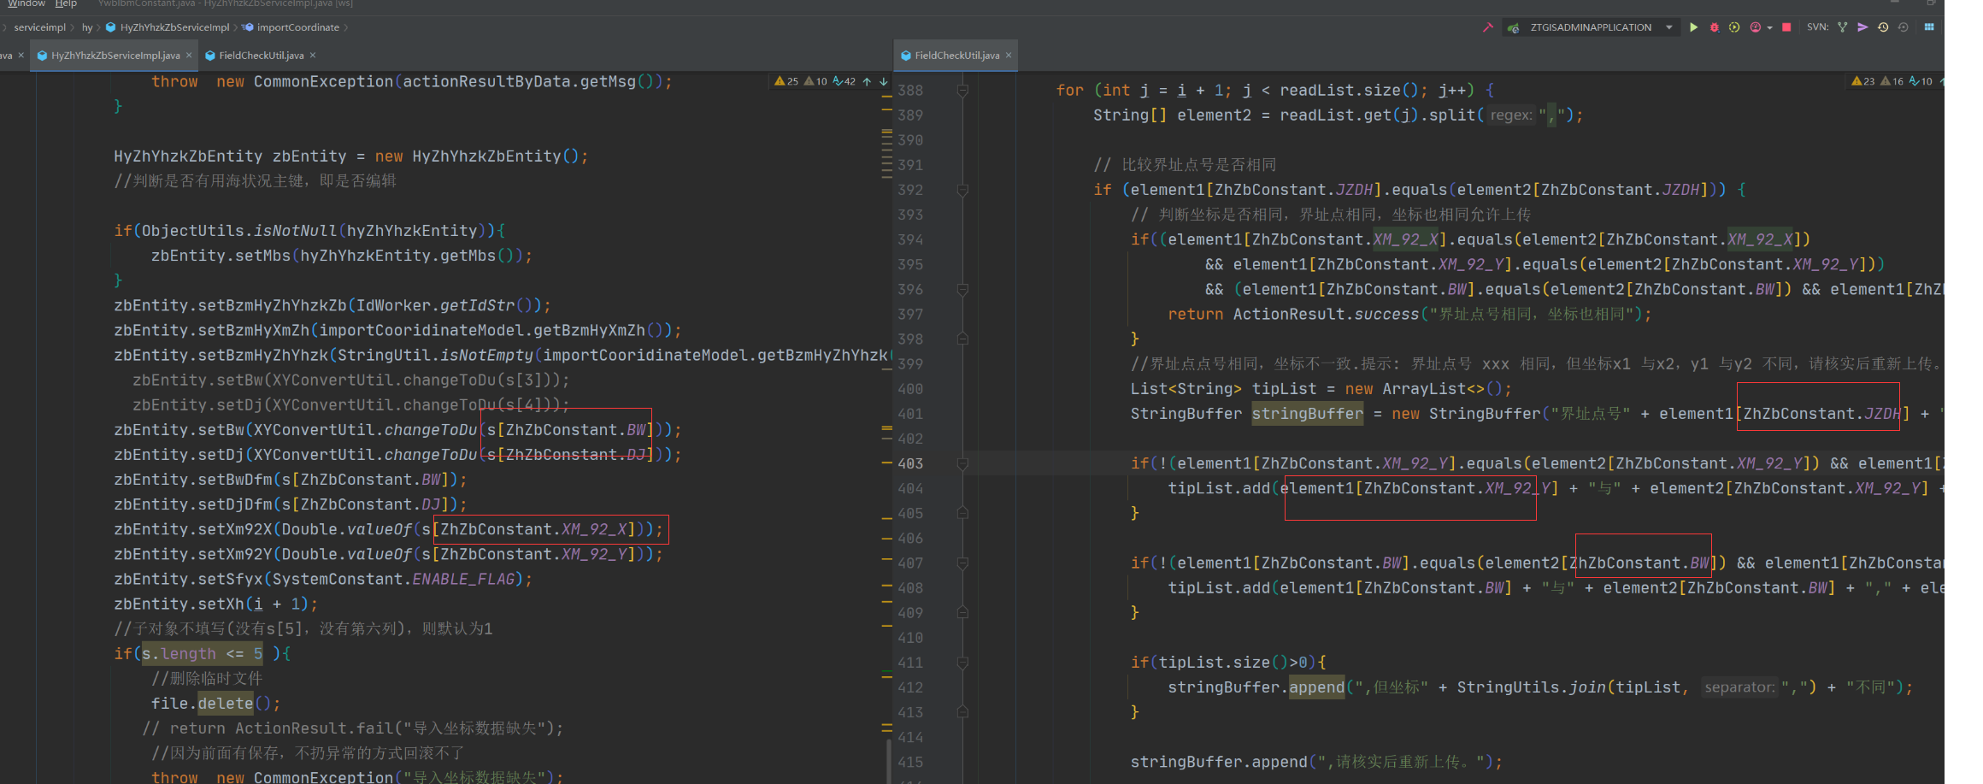Collapse the if block at line 392
Image resolution: width=1983 pixels, height=784 pixels.
962,190
